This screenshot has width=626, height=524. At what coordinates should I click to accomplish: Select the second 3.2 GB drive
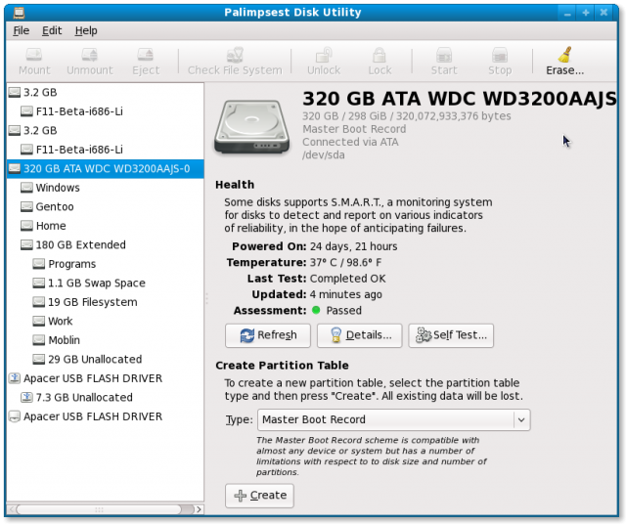coord(106,130)
